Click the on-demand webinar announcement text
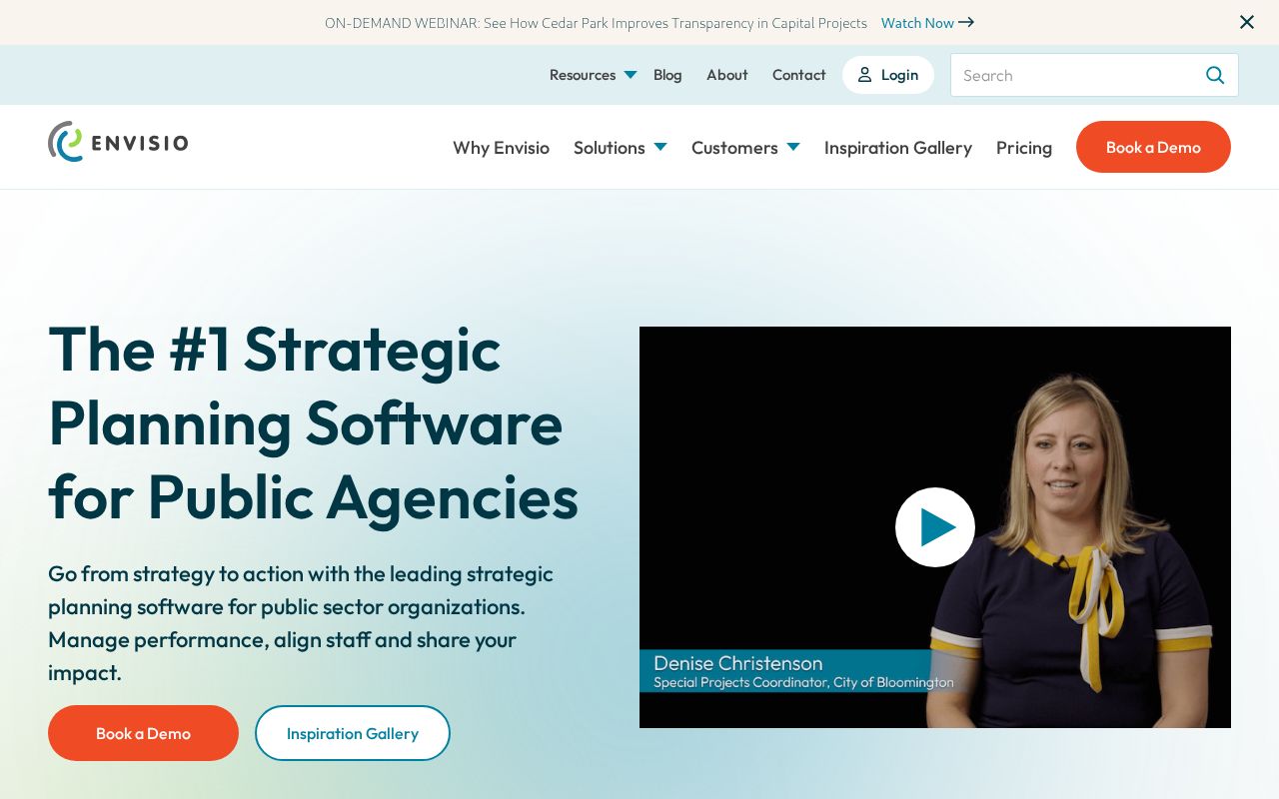The image size is (1279, 799). (596, 22)
